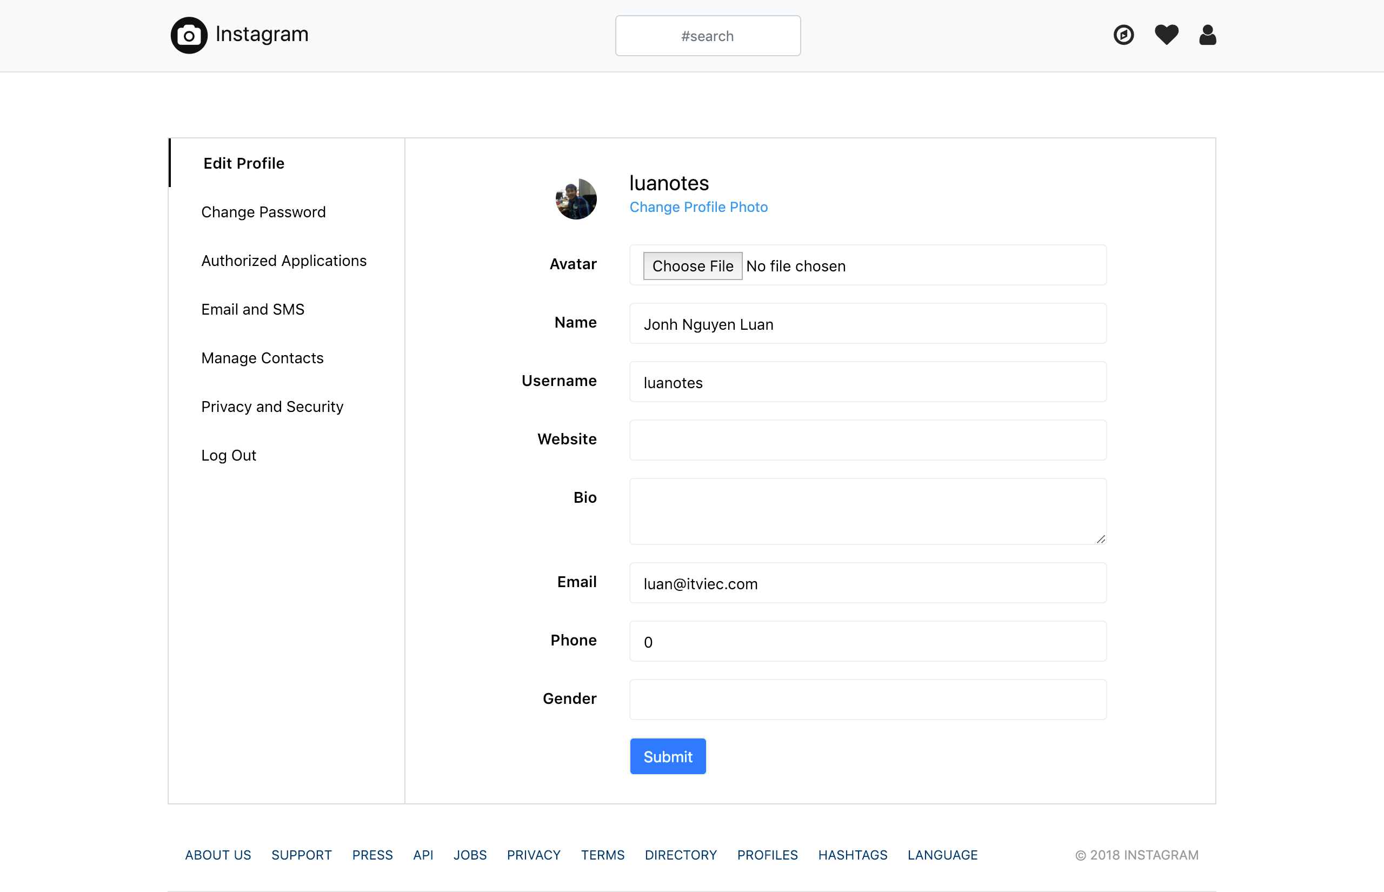1384x892 pixels.
Task: Click Change Profile Photo link
Action: tap(698, 207)
